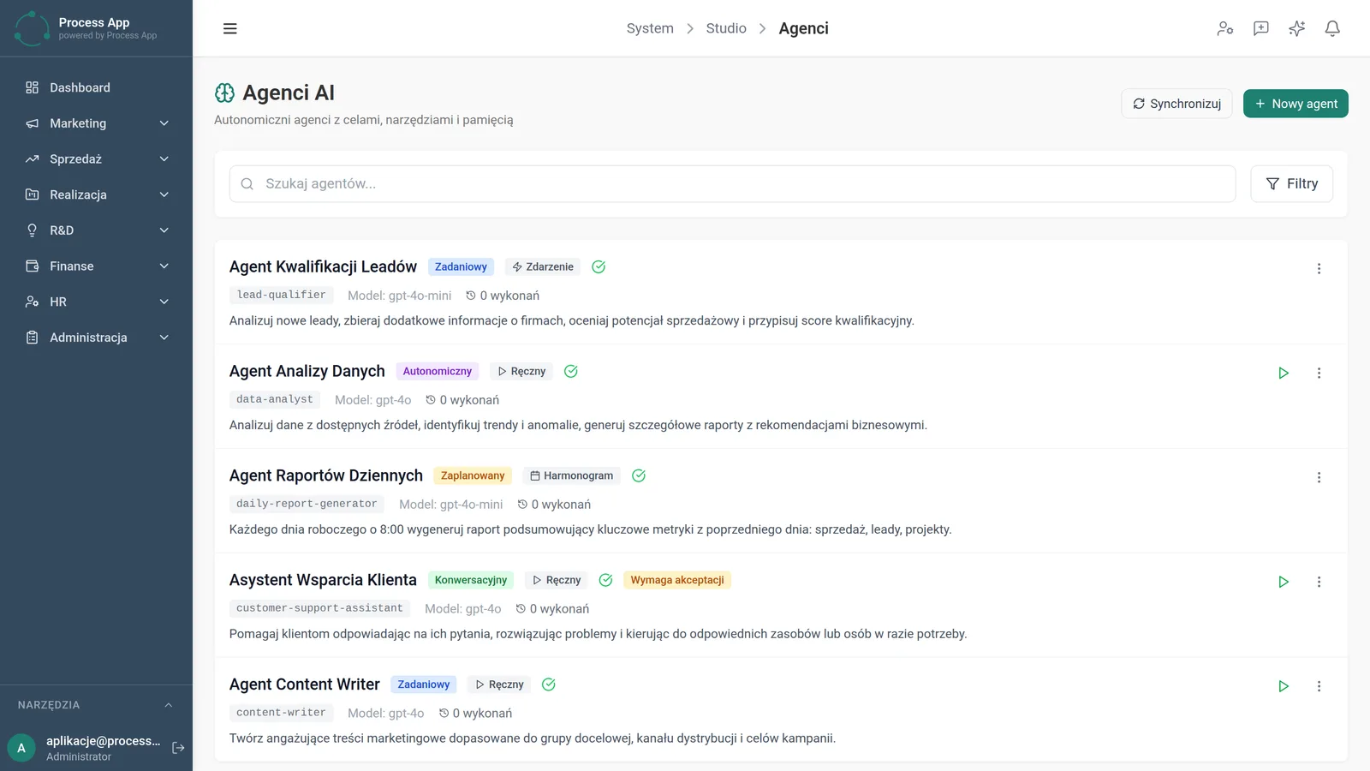Open Agent Raportów Dziennych title
The image size is (1370, 771).
click(326, 475)
